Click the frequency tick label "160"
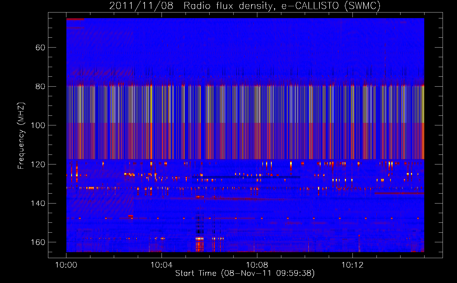This screenshot has height=283, width=457. click(x=38, y=242)
